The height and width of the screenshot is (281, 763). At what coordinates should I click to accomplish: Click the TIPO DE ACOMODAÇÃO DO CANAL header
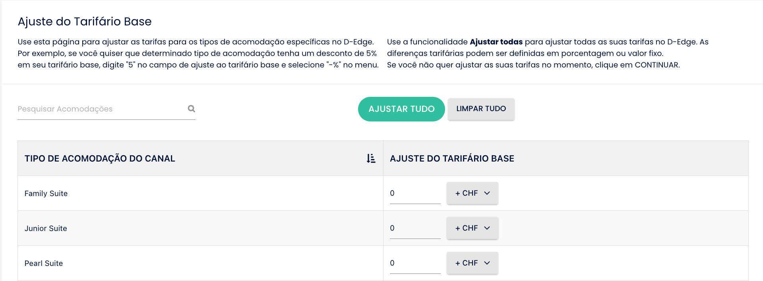click(100, 159)
